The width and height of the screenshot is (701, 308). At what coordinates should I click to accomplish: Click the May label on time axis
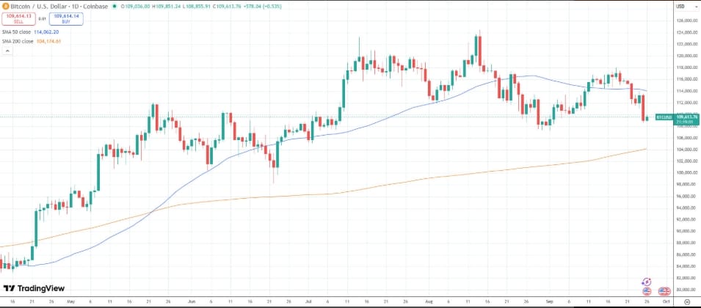pyautogui.click(x=70, y=301)
